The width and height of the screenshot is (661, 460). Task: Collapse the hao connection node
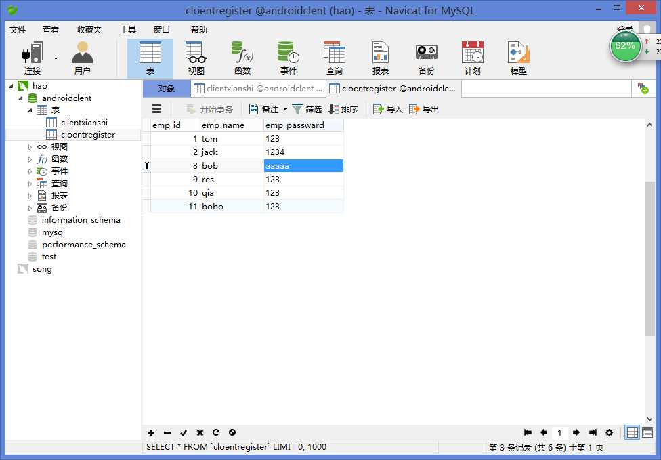(x=11, y=86)
